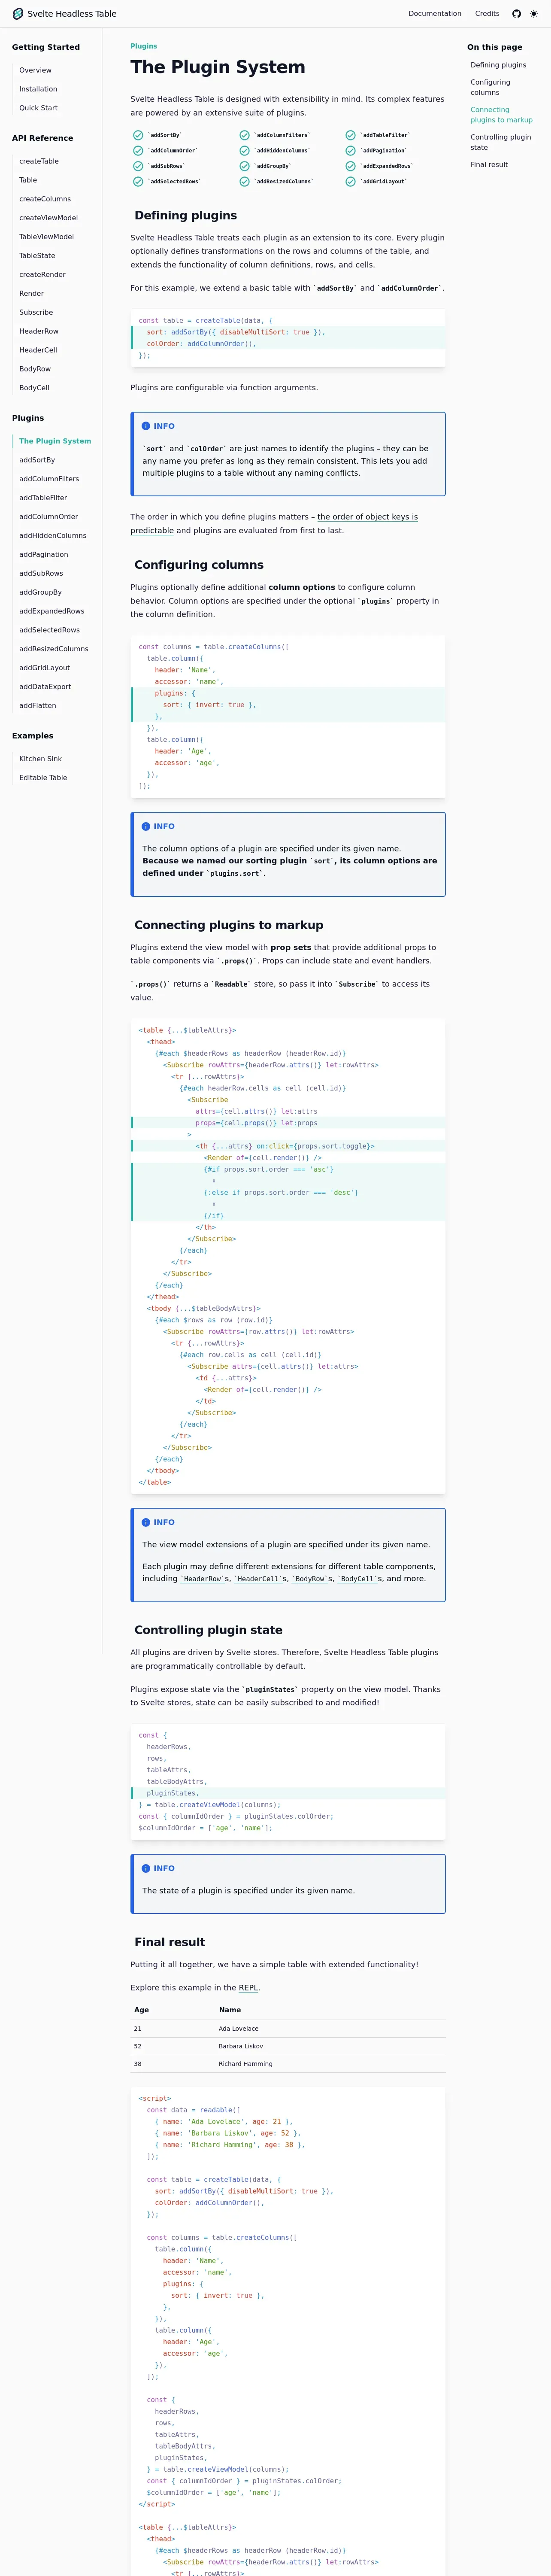Click the check icon beside addTableFilter
This screenshot has width=551, height=2576.
click(x=350, y=135)
